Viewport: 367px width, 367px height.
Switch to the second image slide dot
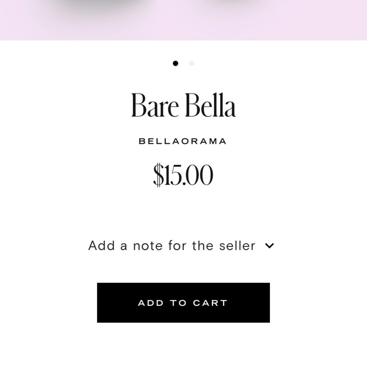coord(191,63)
